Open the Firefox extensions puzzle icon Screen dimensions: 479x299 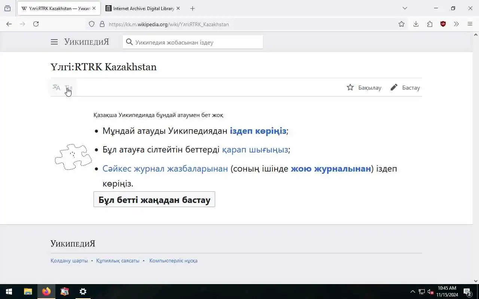(430, 24)
